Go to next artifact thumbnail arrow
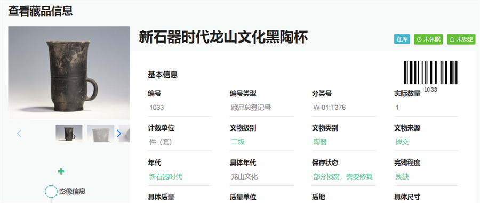Viewport: 480px width, 203px height. (119, 134)
